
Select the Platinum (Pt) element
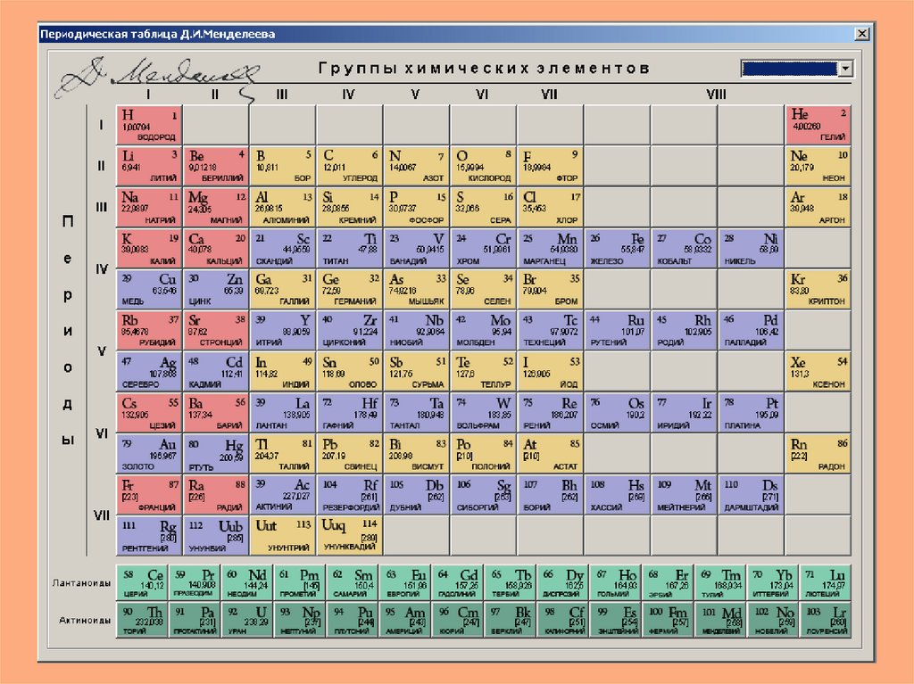(751, 413)
